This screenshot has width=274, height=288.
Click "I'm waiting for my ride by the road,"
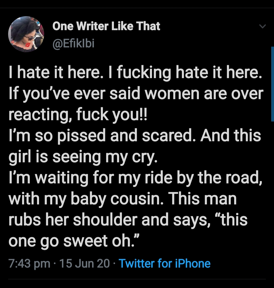point(135,178)
